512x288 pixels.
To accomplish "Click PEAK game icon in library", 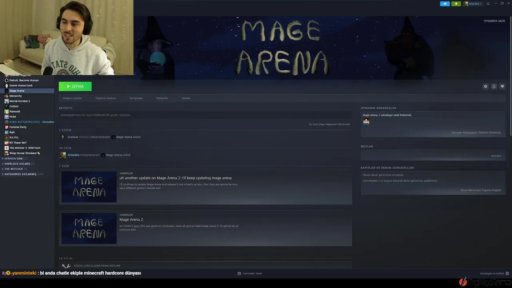I will (x=6, y=117).
